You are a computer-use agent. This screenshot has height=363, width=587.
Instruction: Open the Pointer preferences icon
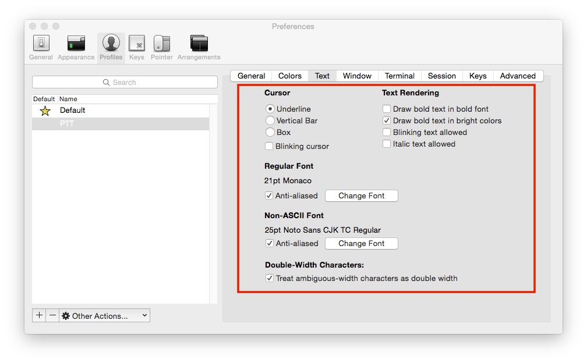pos(161,44)
